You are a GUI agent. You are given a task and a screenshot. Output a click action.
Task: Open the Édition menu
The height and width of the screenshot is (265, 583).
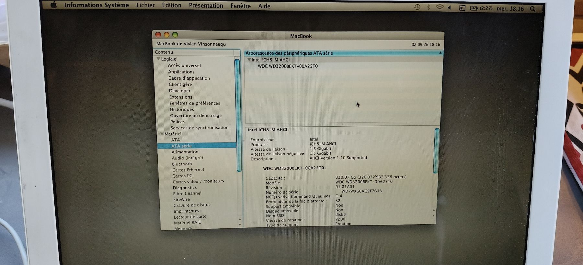[x=172, y=5]
